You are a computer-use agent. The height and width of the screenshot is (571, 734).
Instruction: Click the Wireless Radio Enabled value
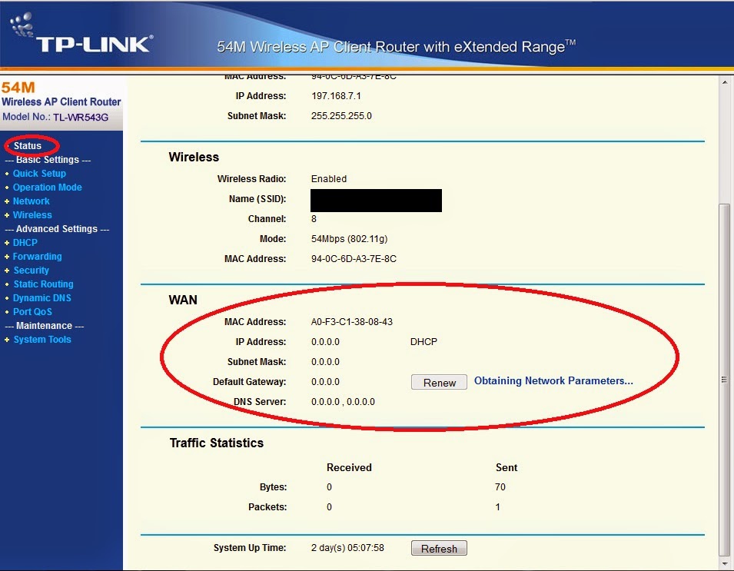click(329, 179)
